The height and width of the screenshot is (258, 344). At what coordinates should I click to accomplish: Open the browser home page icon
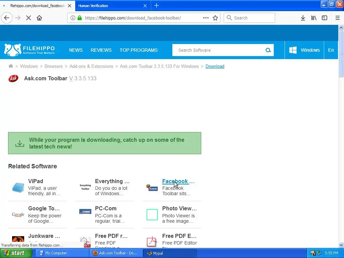pyautogui.click(x=39, y=18)
